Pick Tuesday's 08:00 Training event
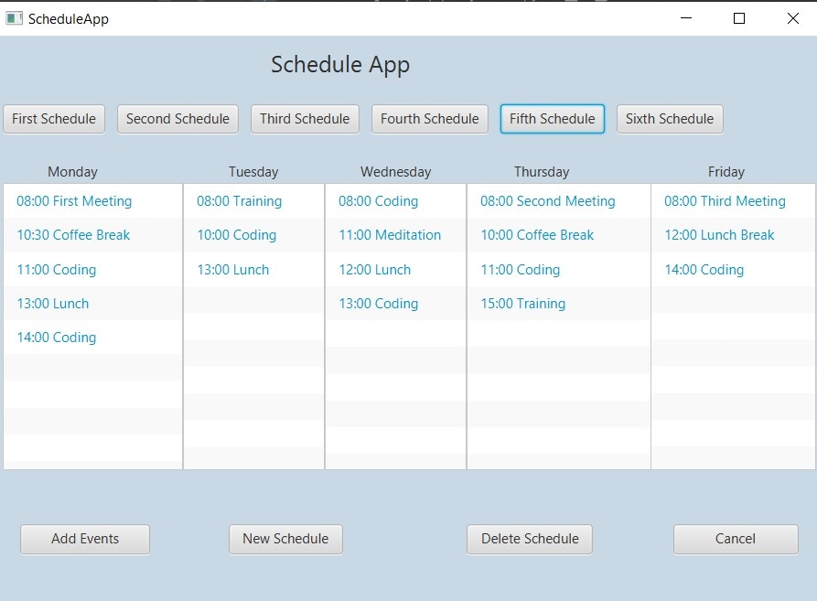 click(239, 201)
